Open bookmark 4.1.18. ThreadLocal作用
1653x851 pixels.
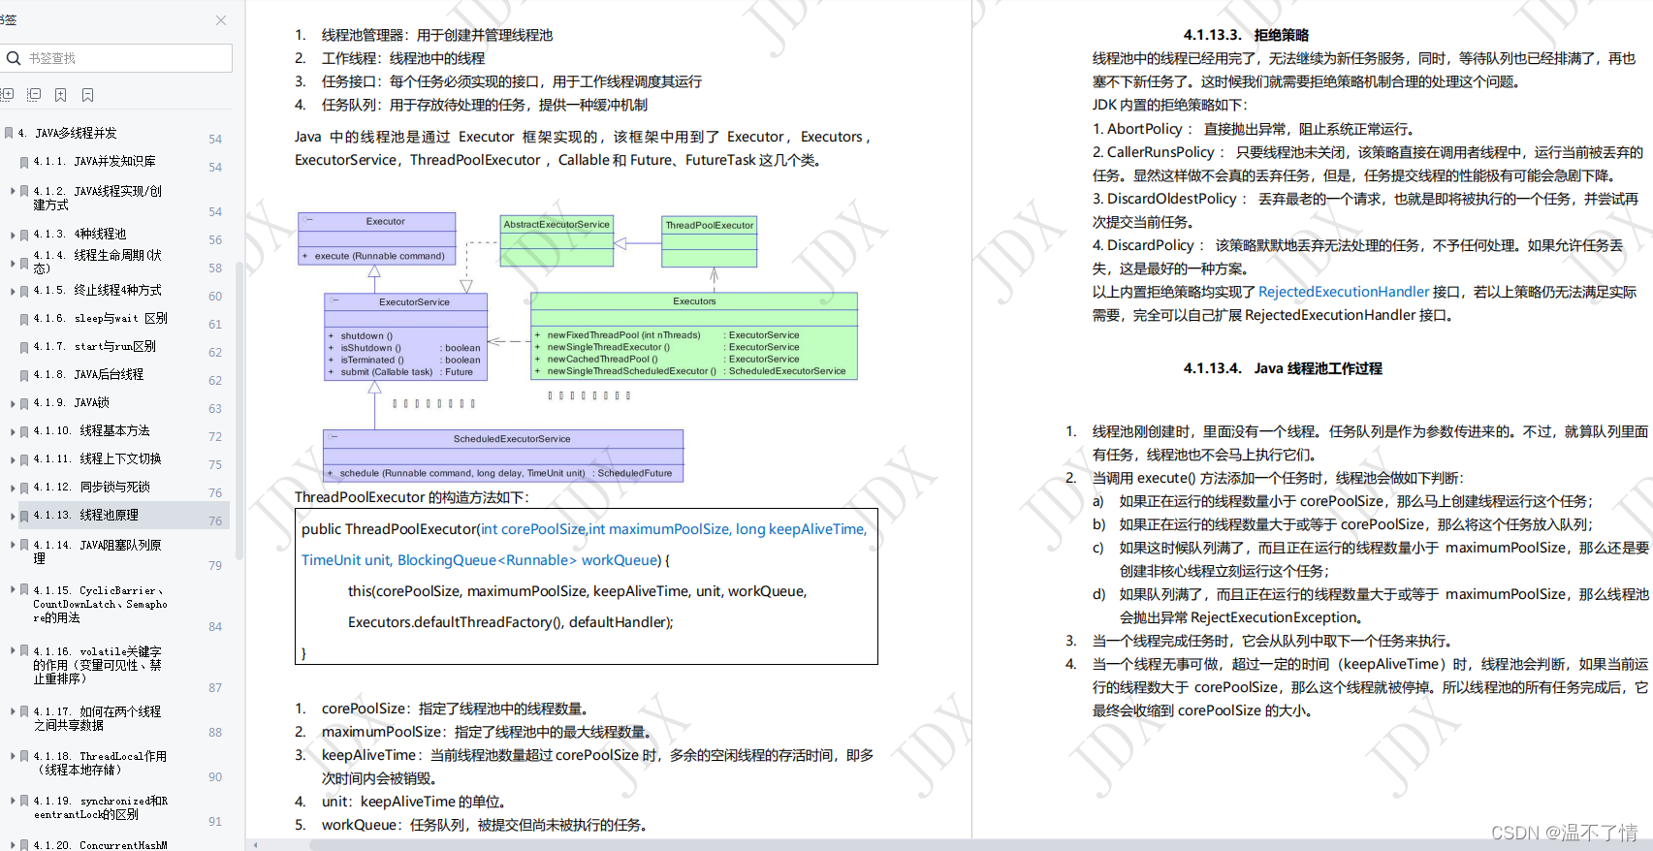coord(100,763)
